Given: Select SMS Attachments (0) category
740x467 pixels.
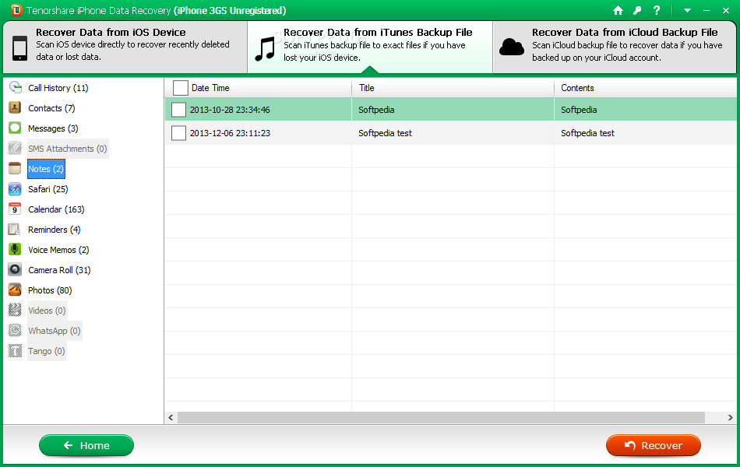Looking at the screenshot, I should point(68,149).
